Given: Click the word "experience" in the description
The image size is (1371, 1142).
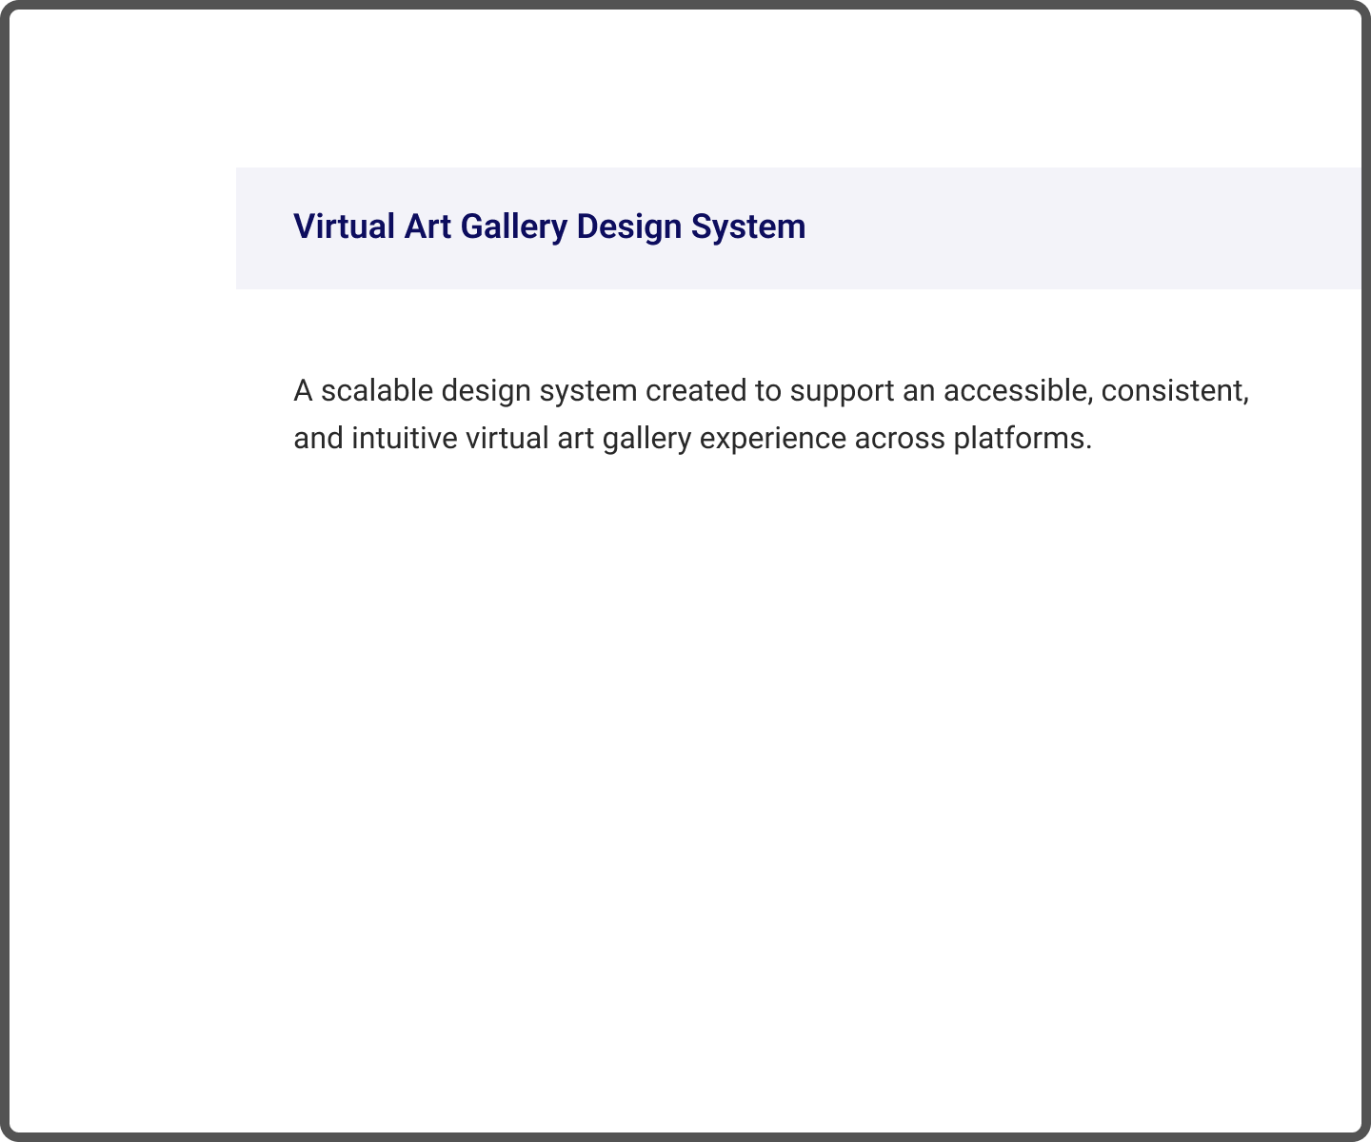Looking at the screenshot, I should click(772, 439).
